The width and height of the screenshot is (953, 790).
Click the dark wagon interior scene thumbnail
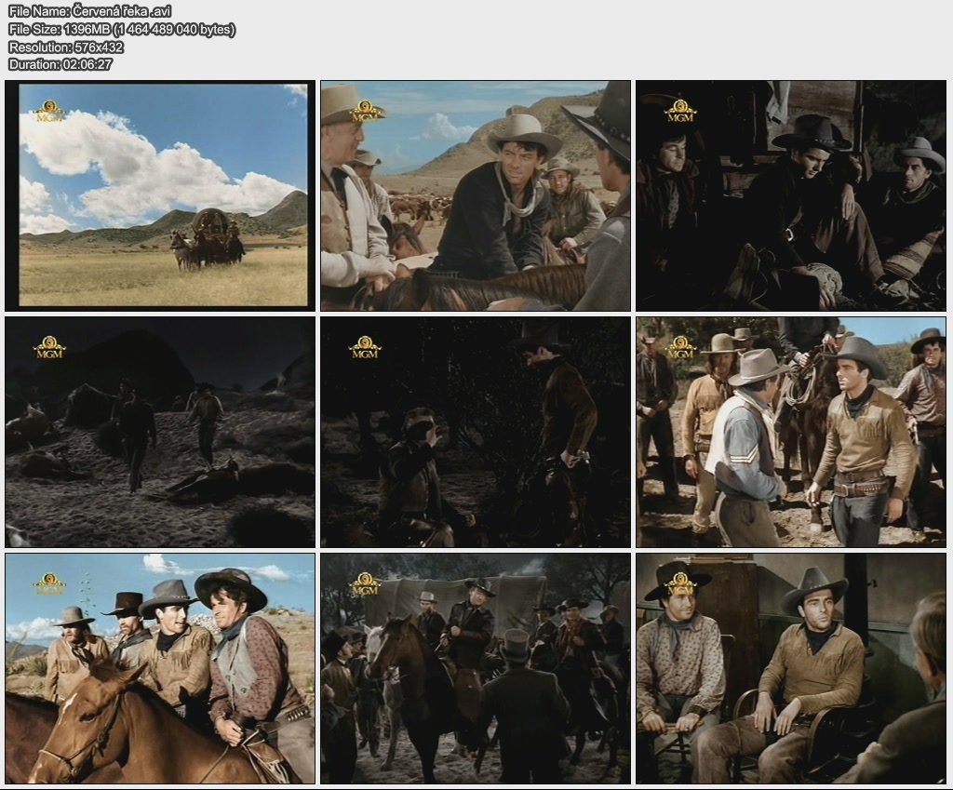791,195
